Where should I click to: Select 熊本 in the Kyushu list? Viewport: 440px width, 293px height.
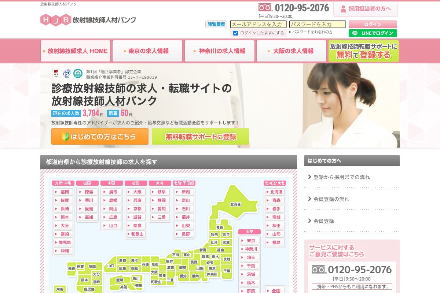click(63, 217)
